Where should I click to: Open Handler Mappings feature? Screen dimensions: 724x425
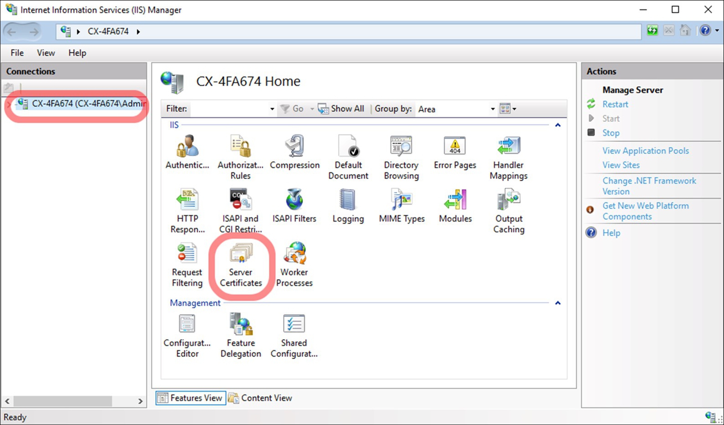click(x=509, y=157)
